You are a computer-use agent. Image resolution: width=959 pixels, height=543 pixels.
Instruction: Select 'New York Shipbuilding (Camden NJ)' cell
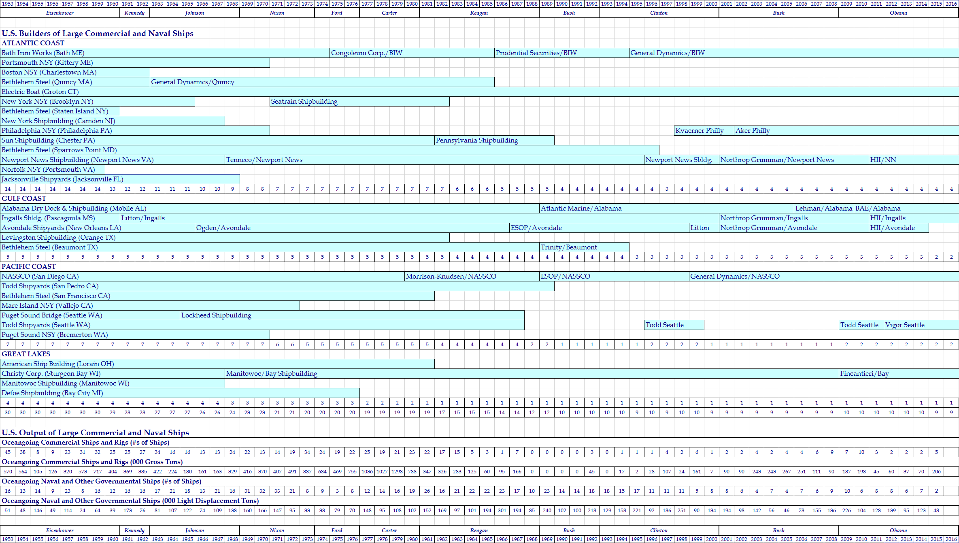113,121
